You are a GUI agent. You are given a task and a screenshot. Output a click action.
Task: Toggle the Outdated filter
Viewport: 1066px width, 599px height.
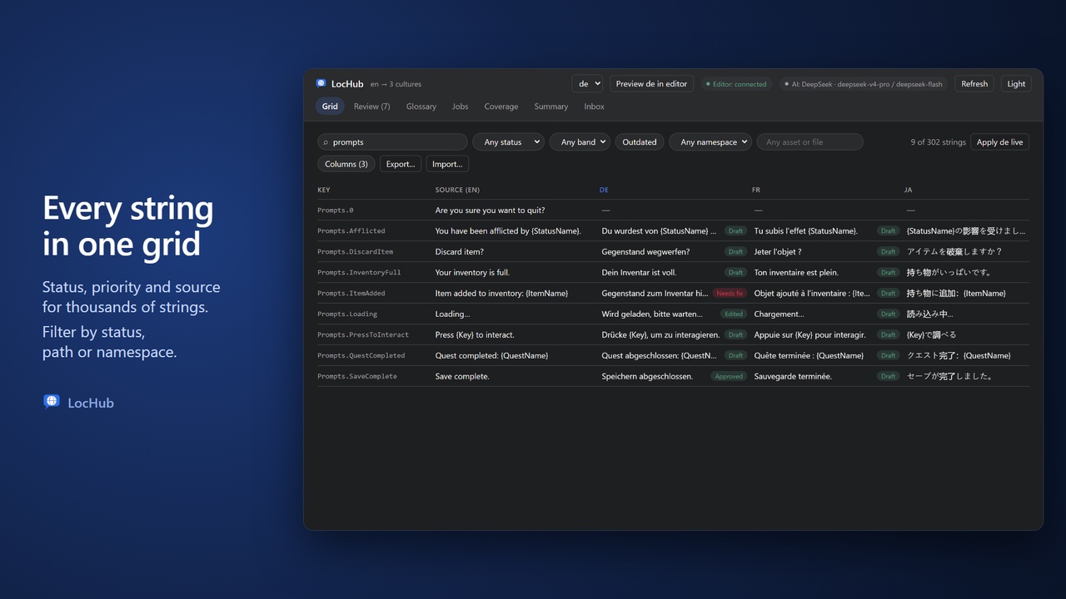tap(640, 142)
